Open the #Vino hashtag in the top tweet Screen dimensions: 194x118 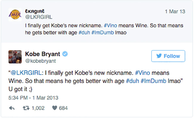[110, 25]
